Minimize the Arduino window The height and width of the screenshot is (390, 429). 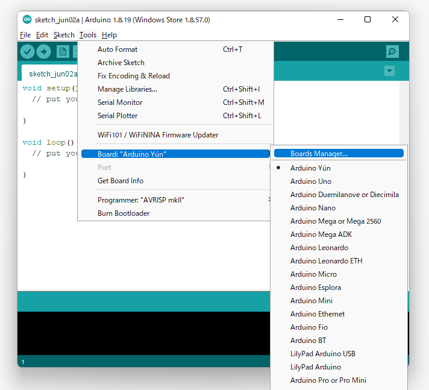click(x=340, y=19)
